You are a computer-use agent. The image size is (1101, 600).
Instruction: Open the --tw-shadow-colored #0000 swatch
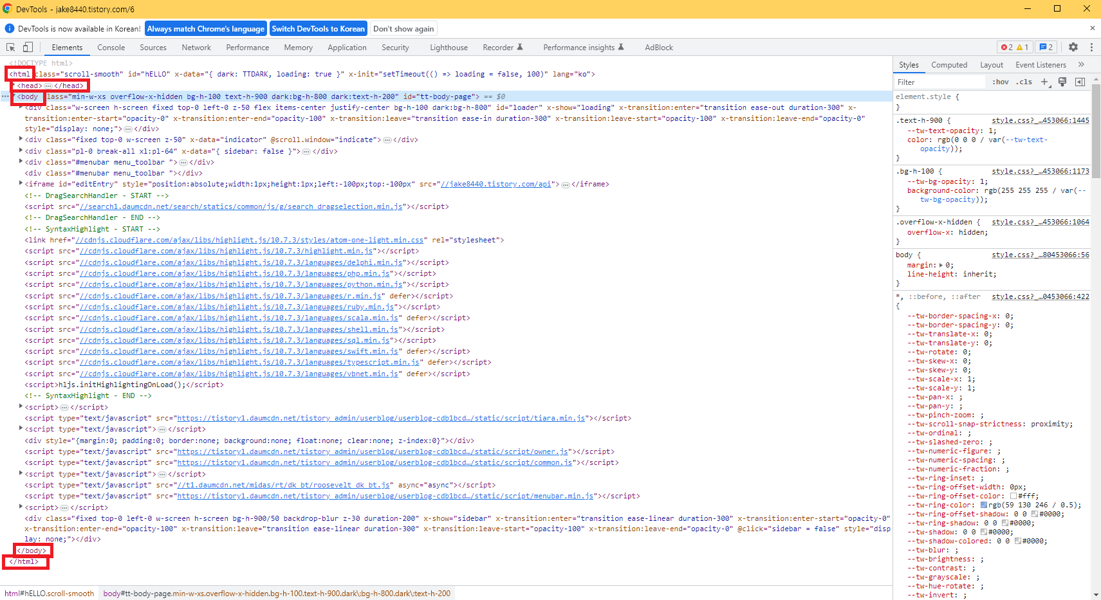pos(1017,541)
